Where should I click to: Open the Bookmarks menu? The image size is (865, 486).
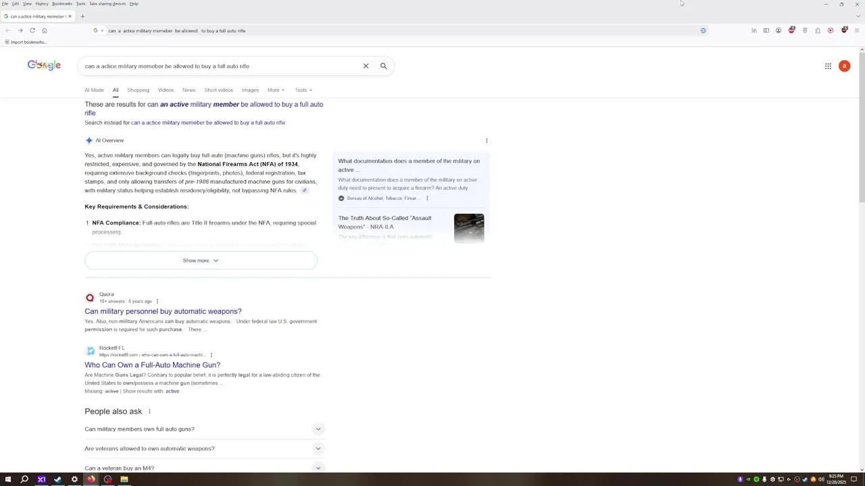coord(62,3)
